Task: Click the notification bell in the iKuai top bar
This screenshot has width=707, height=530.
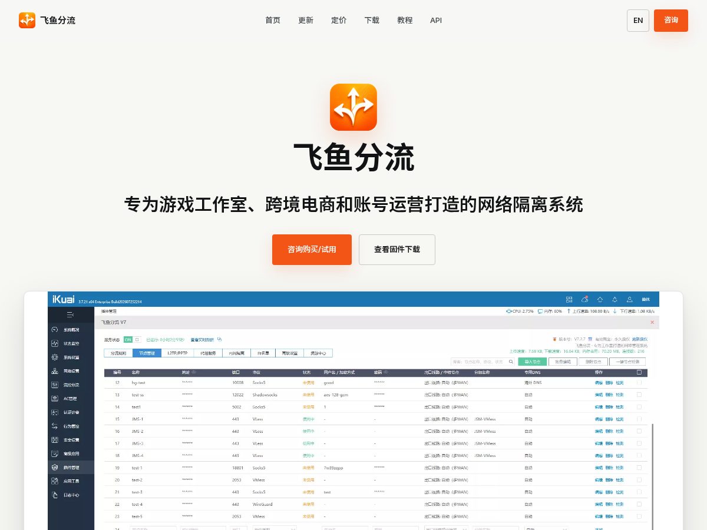Action: [x=615, y=299]
